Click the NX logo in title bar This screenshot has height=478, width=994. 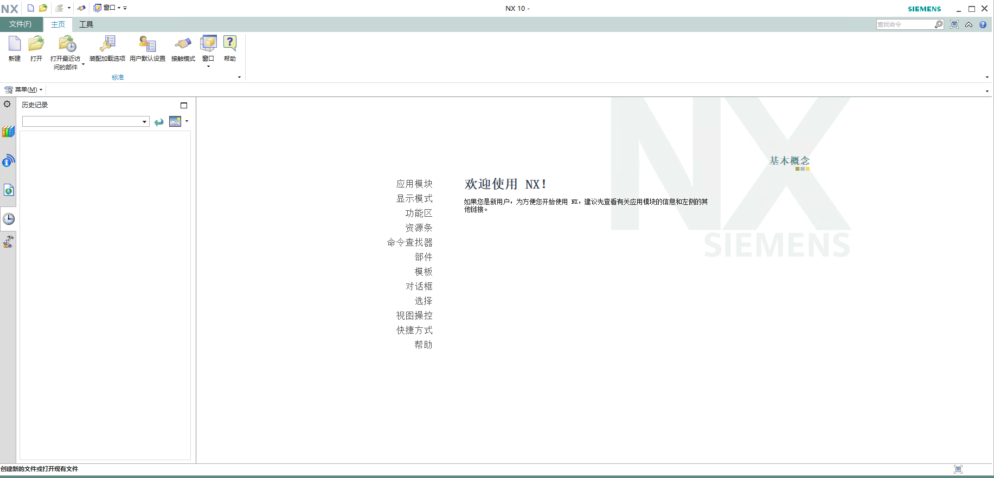(x=10, y=9)
